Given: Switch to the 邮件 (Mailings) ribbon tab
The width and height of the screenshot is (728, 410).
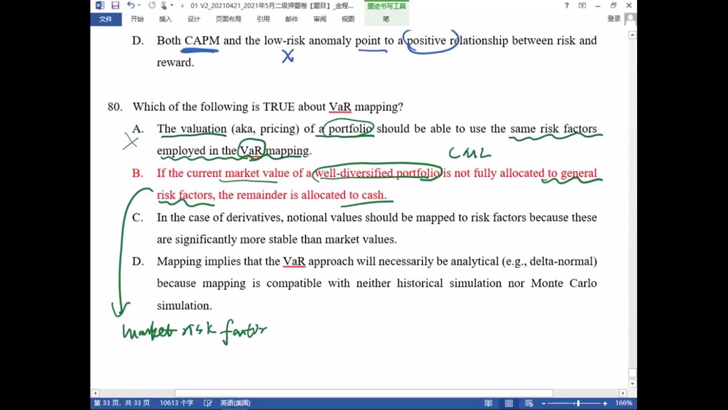Looking at the screenshot, I should pyautogui.click(x=291, y=19).
